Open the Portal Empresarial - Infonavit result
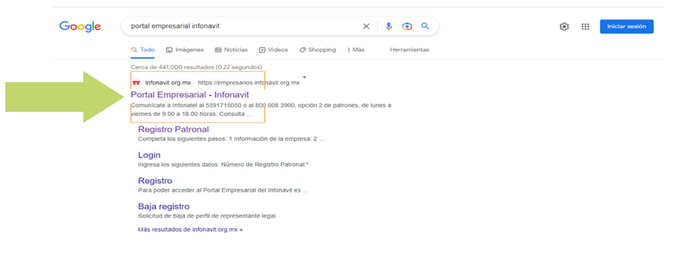687x261 pixels. point(190,94)
